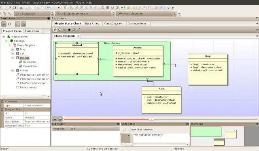The width and height of the screenshot is (259, 151).
Task: Open the Diagram bank menu
Action: tap(41, 2)
